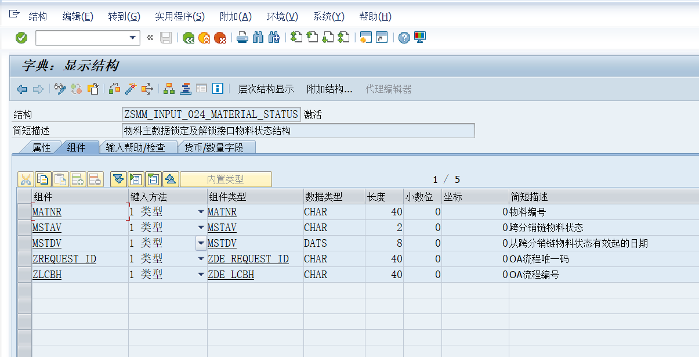
Task: Click the blue previous object arrow
Action: pos(22,89)
